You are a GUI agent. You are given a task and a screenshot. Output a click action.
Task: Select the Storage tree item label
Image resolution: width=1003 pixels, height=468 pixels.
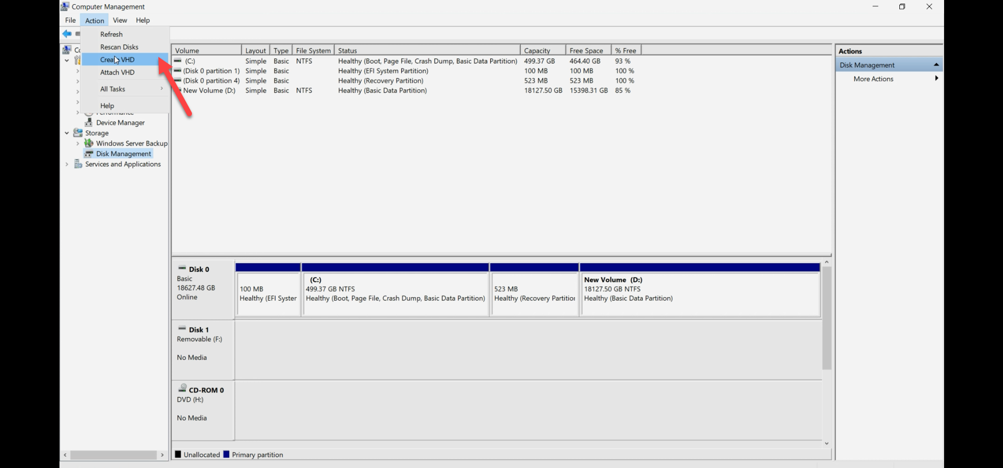click(97, 133)
